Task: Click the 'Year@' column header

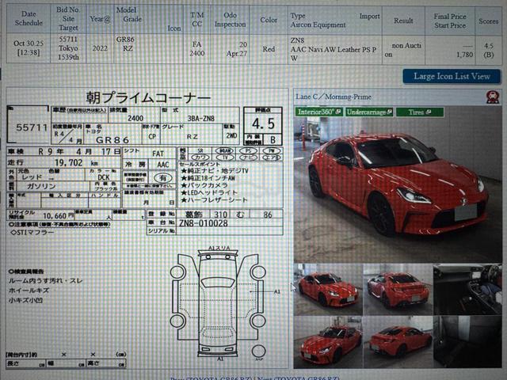Action: pyautogui.click(x=100, y=18)
